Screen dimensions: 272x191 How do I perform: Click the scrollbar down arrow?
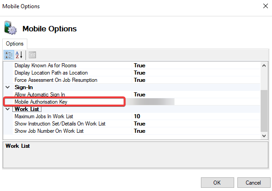264,136
